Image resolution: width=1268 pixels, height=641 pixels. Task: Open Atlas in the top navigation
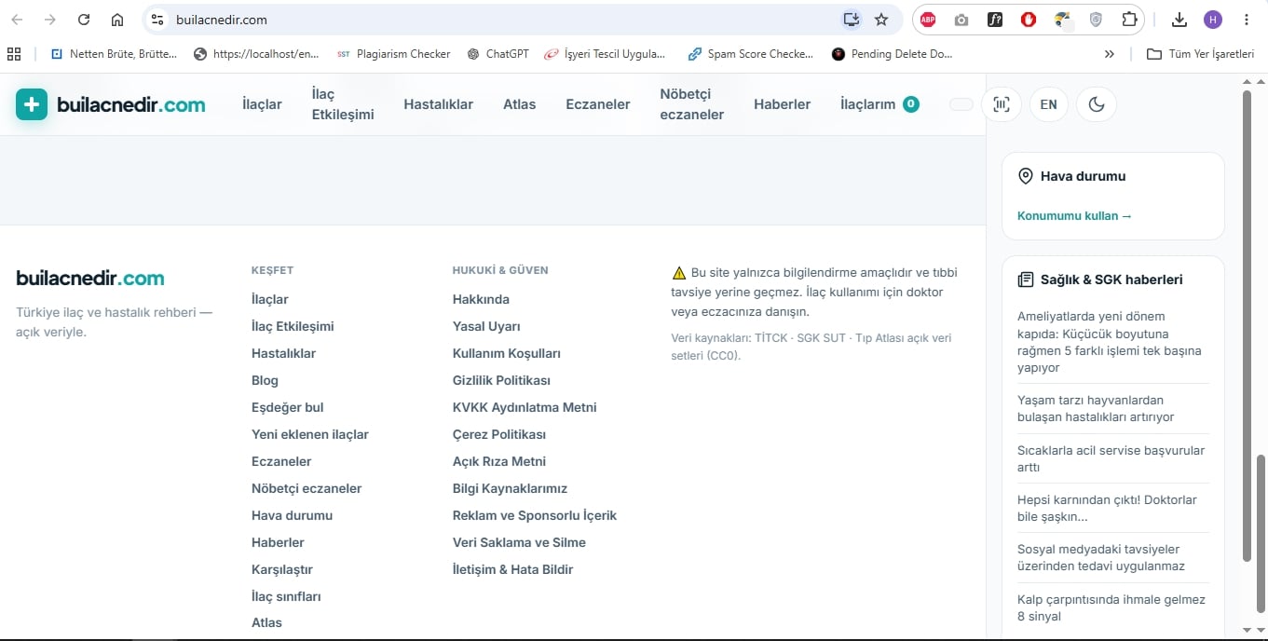tap(520, 104)
